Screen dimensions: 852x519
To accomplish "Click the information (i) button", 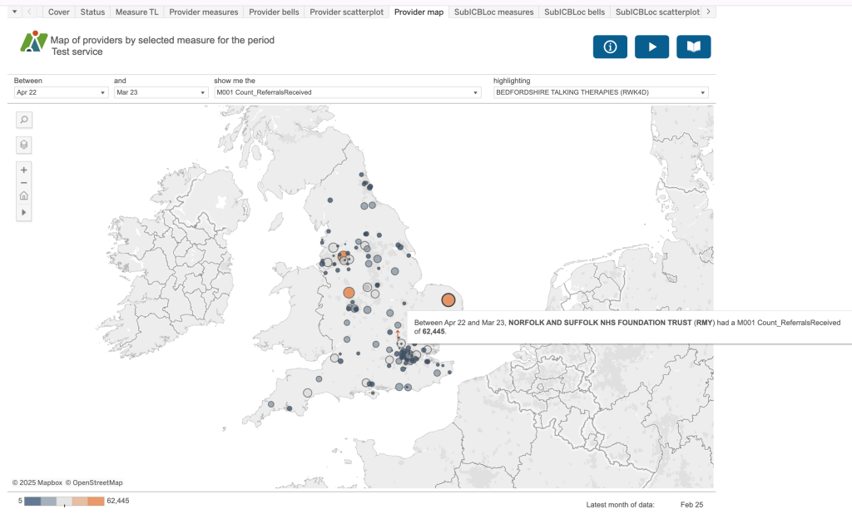I will click(610, 47).
